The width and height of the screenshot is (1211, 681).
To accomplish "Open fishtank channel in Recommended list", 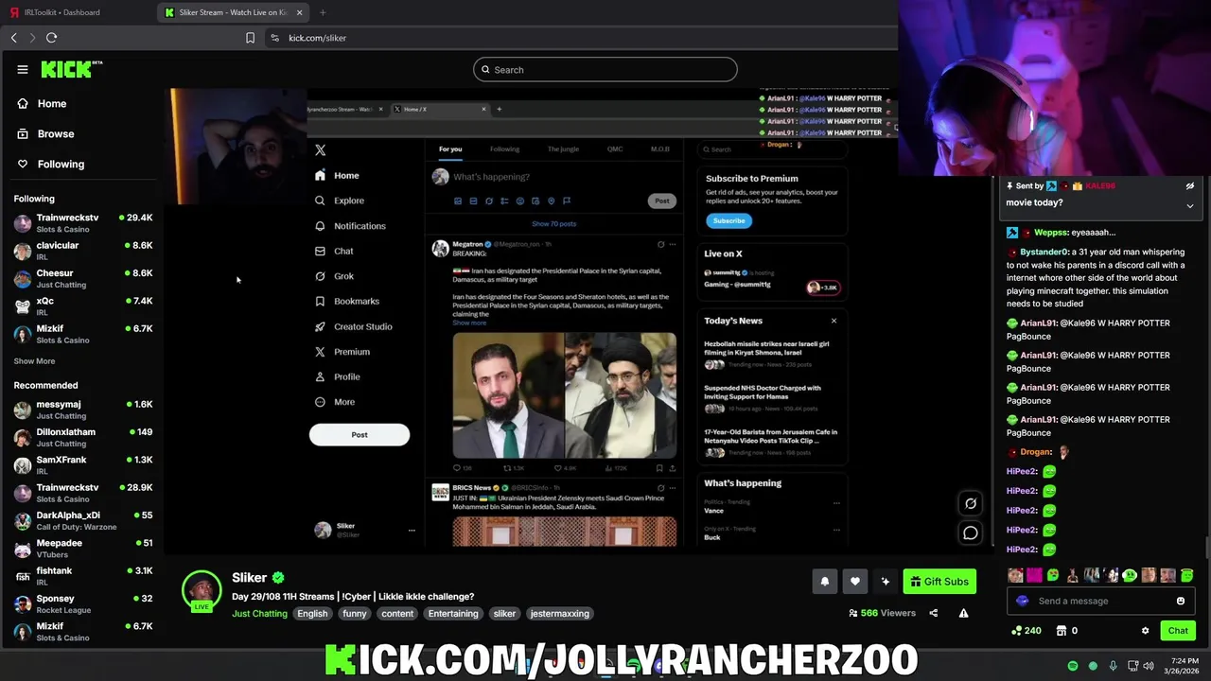I will tap(83, 576).
